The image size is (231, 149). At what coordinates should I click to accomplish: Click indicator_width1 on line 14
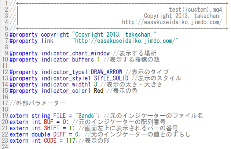coord(66,85)
